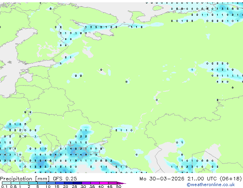
Task: Click the 10–15 mm legend swatch
Action: click(51, 183)
